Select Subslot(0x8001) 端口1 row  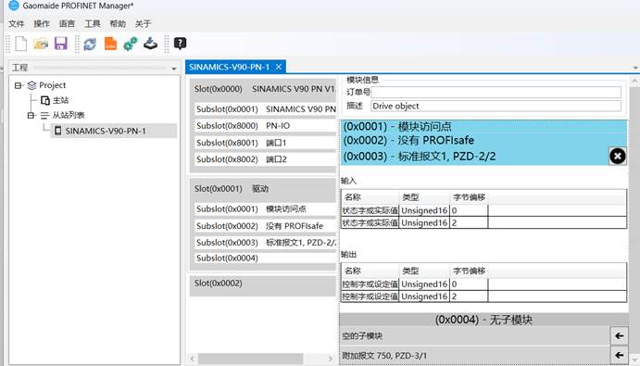pos(265,143)
